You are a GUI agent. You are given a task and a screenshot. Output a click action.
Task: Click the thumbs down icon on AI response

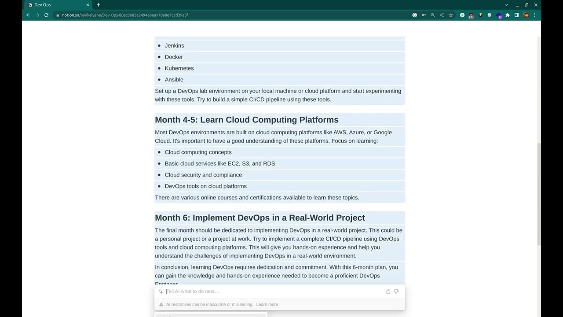click(396, 291)
